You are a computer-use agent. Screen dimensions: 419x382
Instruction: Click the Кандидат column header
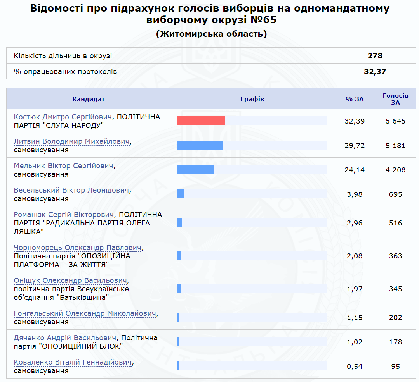(88, 99)
